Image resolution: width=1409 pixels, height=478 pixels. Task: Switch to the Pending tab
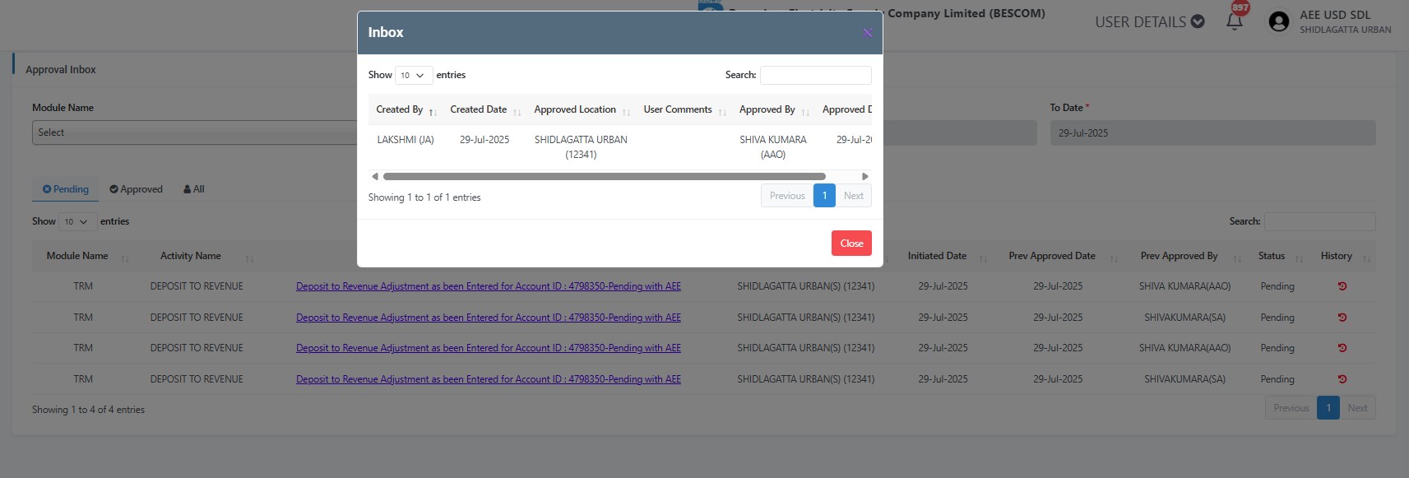click(65, 189)
